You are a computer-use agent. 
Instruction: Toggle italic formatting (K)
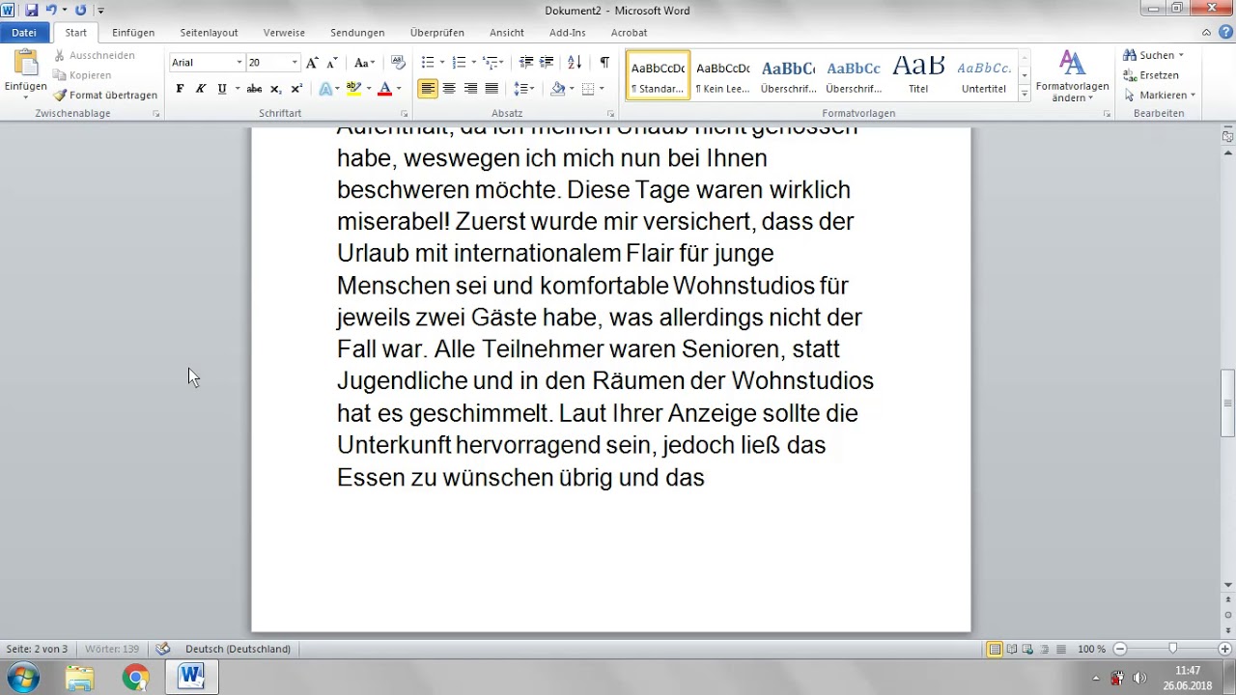click(x=200, y=89)
